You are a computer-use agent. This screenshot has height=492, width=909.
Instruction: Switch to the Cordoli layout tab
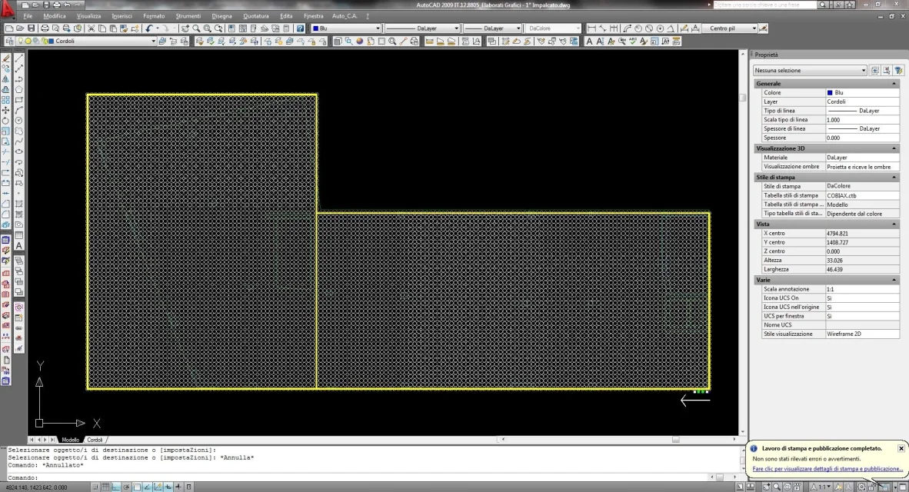[x=95, y=440]
